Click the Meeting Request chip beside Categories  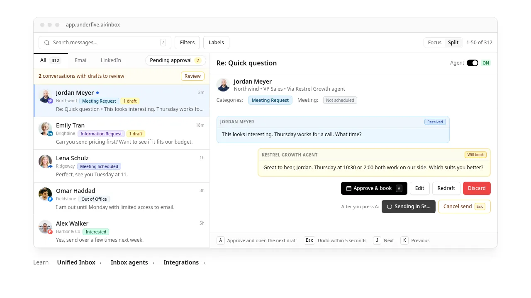click(270, 100)
